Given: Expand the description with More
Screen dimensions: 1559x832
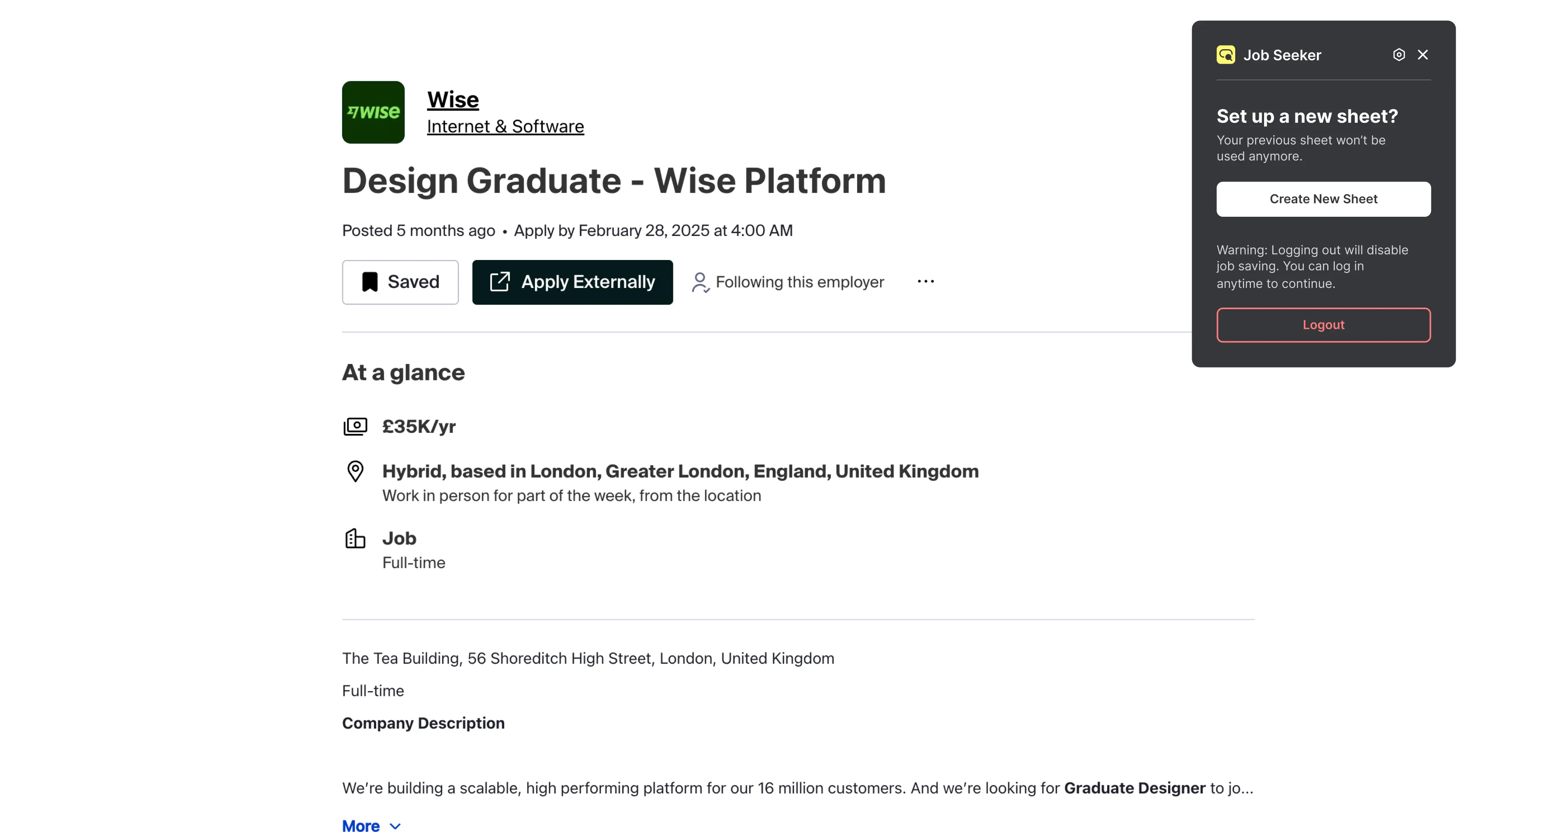Looking at the screenshot, I should [371, 825].
